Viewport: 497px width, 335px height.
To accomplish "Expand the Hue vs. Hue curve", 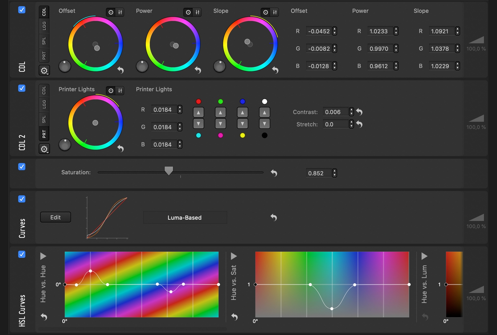I will click(x=43, y=256).
